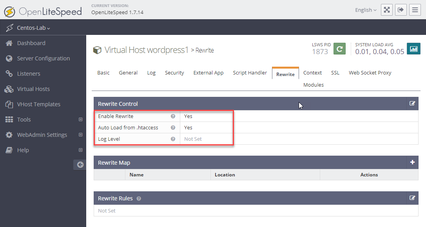Viewport: 426px width, 227px height.
Task: Click the Listeners chain icon
Action: [9, 74]
